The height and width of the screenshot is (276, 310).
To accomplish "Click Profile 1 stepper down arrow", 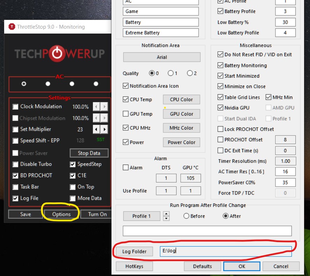I will [166, 218].
